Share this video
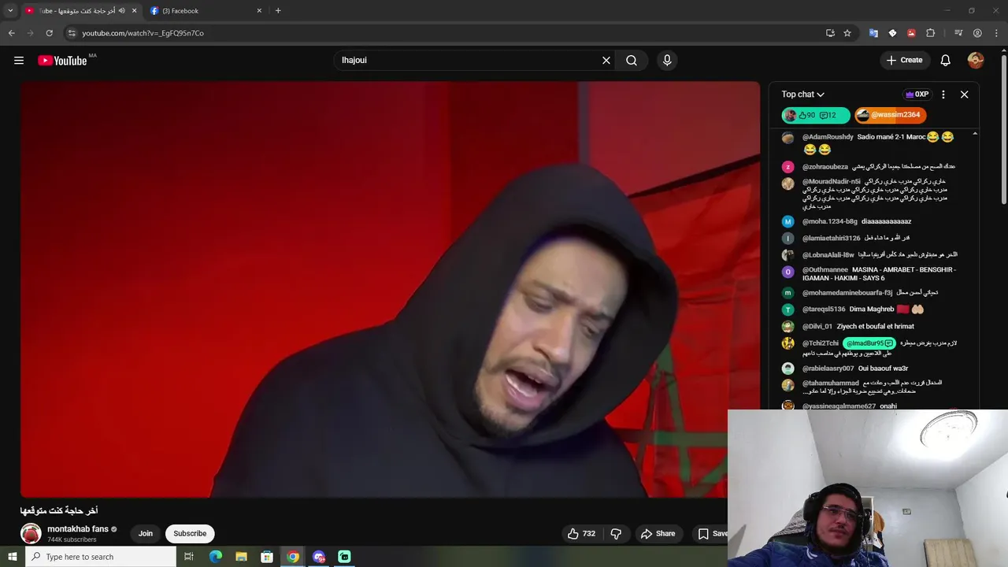Screen dimensions: 1008x567 pos(658,533)
